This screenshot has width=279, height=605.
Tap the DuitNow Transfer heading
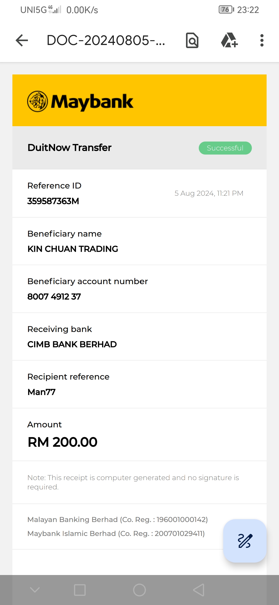[x=69, y=148]
